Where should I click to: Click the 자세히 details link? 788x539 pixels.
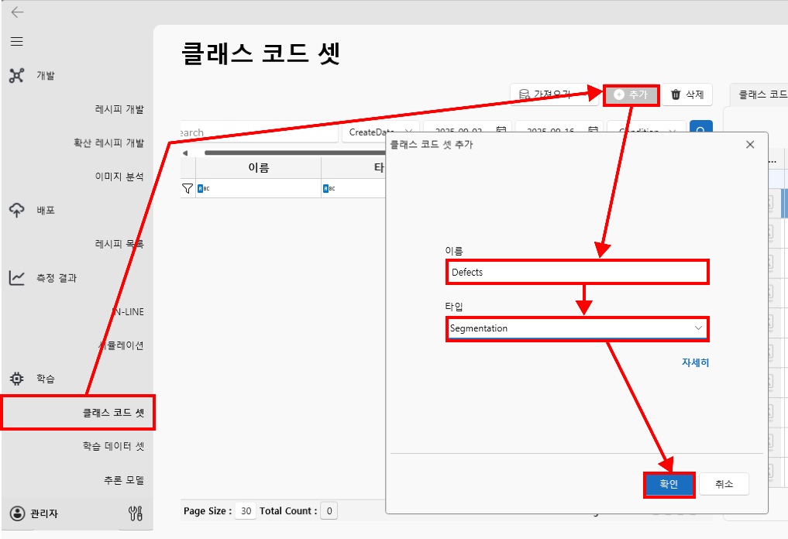point(694,362)
